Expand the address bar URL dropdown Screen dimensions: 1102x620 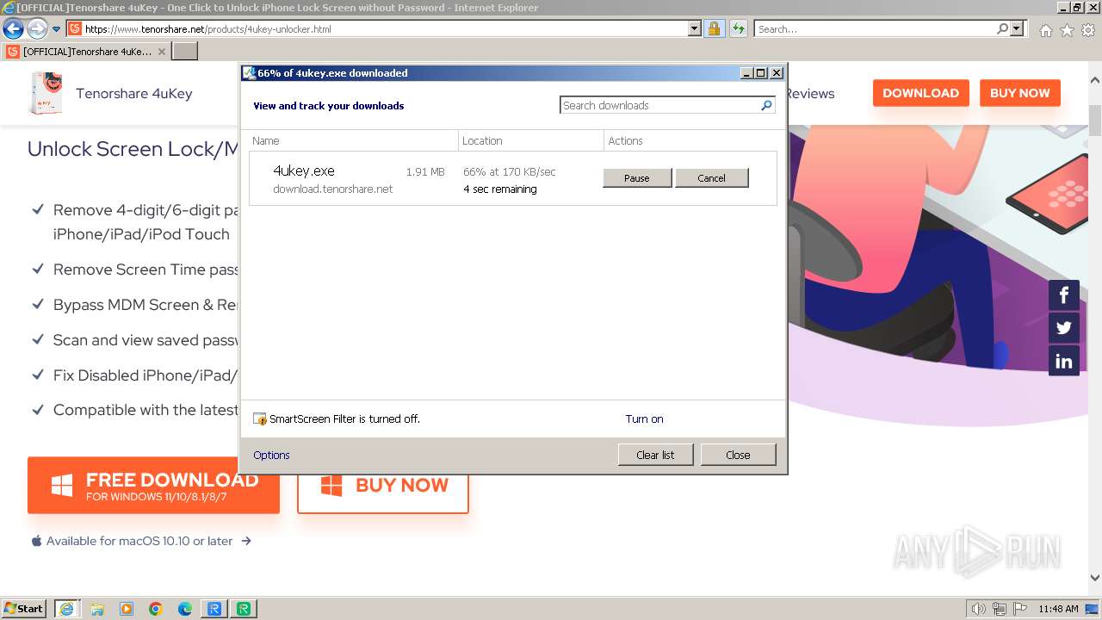coord(695,28)
